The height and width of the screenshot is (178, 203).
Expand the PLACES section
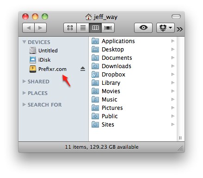24,93
